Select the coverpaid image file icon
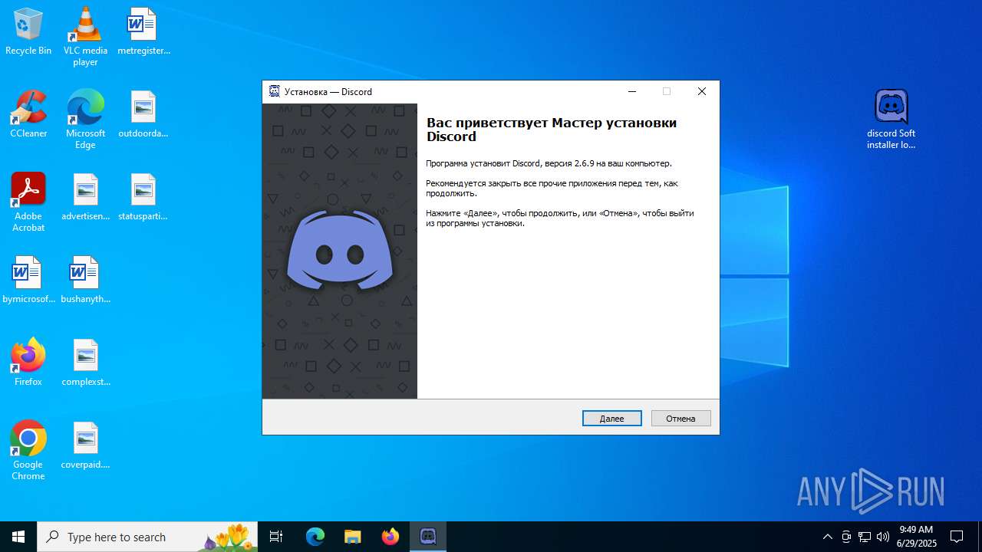 click(85, 445)
